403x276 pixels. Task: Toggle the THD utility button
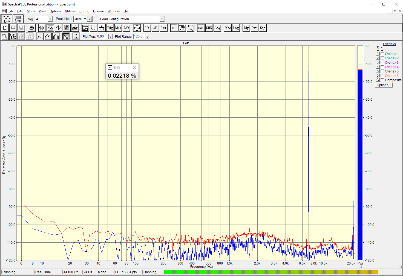(174, 28)
